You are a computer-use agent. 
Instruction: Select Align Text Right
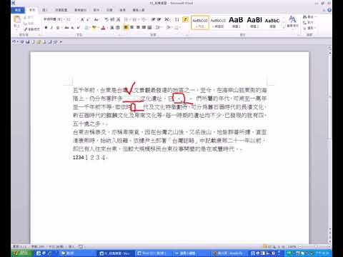click(138, 28)
